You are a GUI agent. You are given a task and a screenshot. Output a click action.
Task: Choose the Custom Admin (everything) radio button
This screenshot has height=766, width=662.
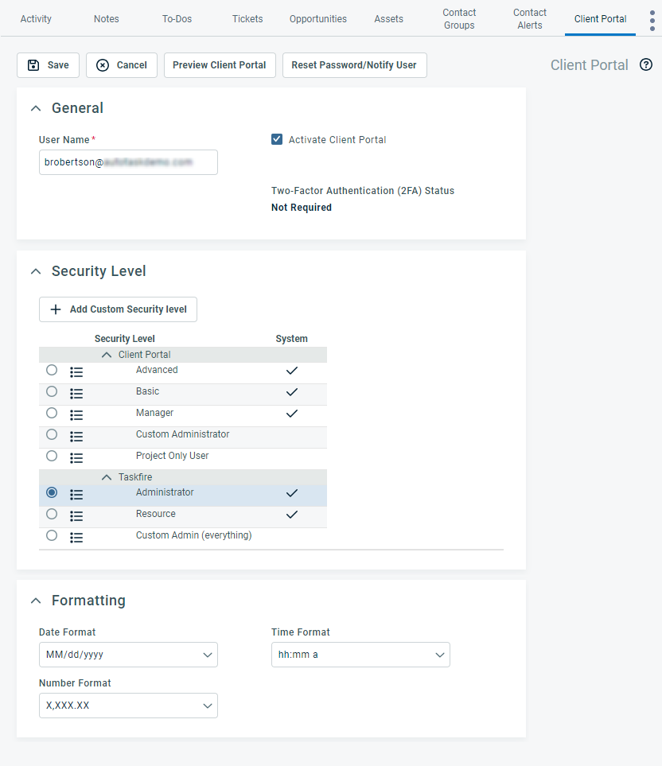[52, 535]
